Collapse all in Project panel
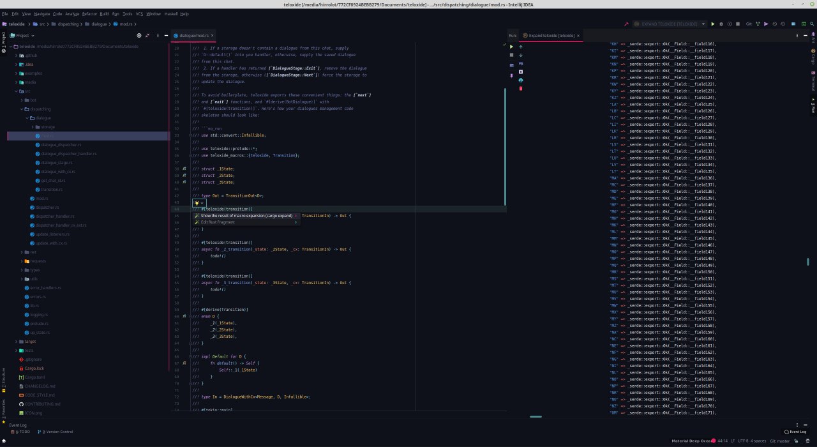The height and width of the screenshot is (447, 817). tap(147, 36)
